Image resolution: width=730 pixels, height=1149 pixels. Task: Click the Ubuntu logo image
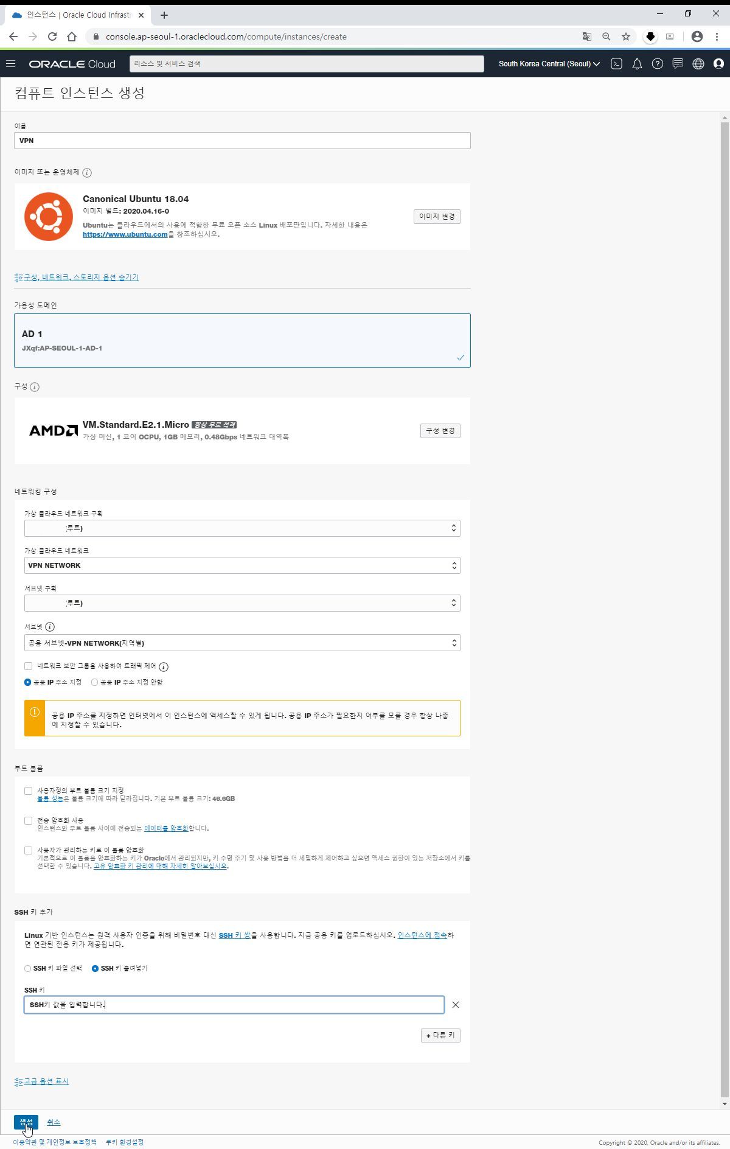(49, 217)
